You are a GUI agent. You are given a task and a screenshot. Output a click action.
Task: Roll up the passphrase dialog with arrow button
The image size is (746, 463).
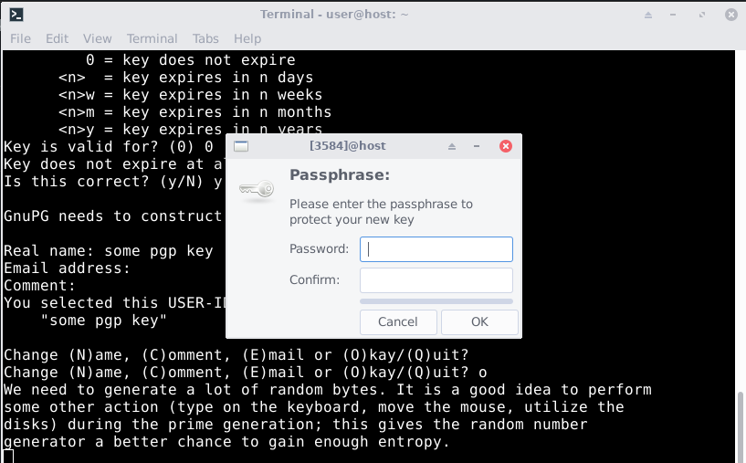[452, 146]
